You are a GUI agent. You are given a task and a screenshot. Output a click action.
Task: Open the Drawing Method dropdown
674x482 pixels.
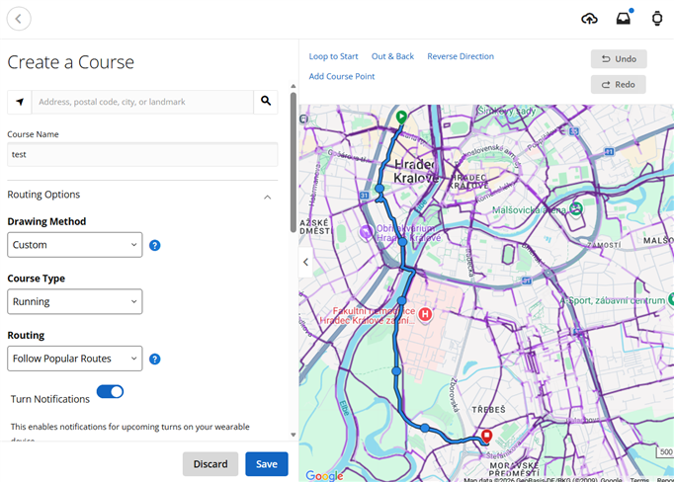coord(75,245)
